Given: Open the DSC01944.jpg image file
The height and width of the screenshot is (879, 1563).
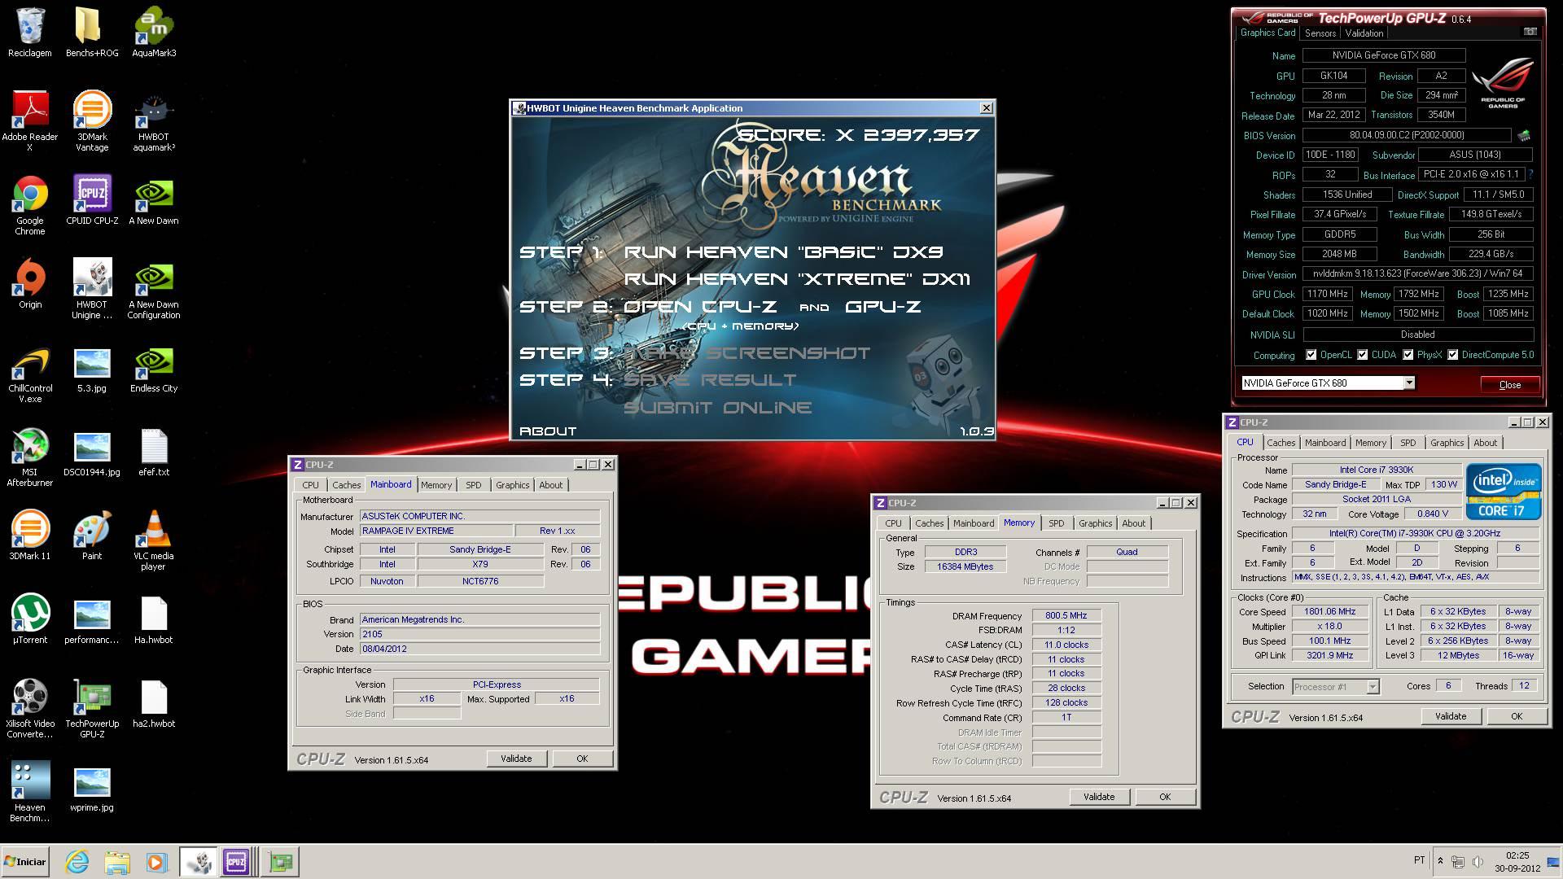Looking at the screenshot, I should [92, 452].
